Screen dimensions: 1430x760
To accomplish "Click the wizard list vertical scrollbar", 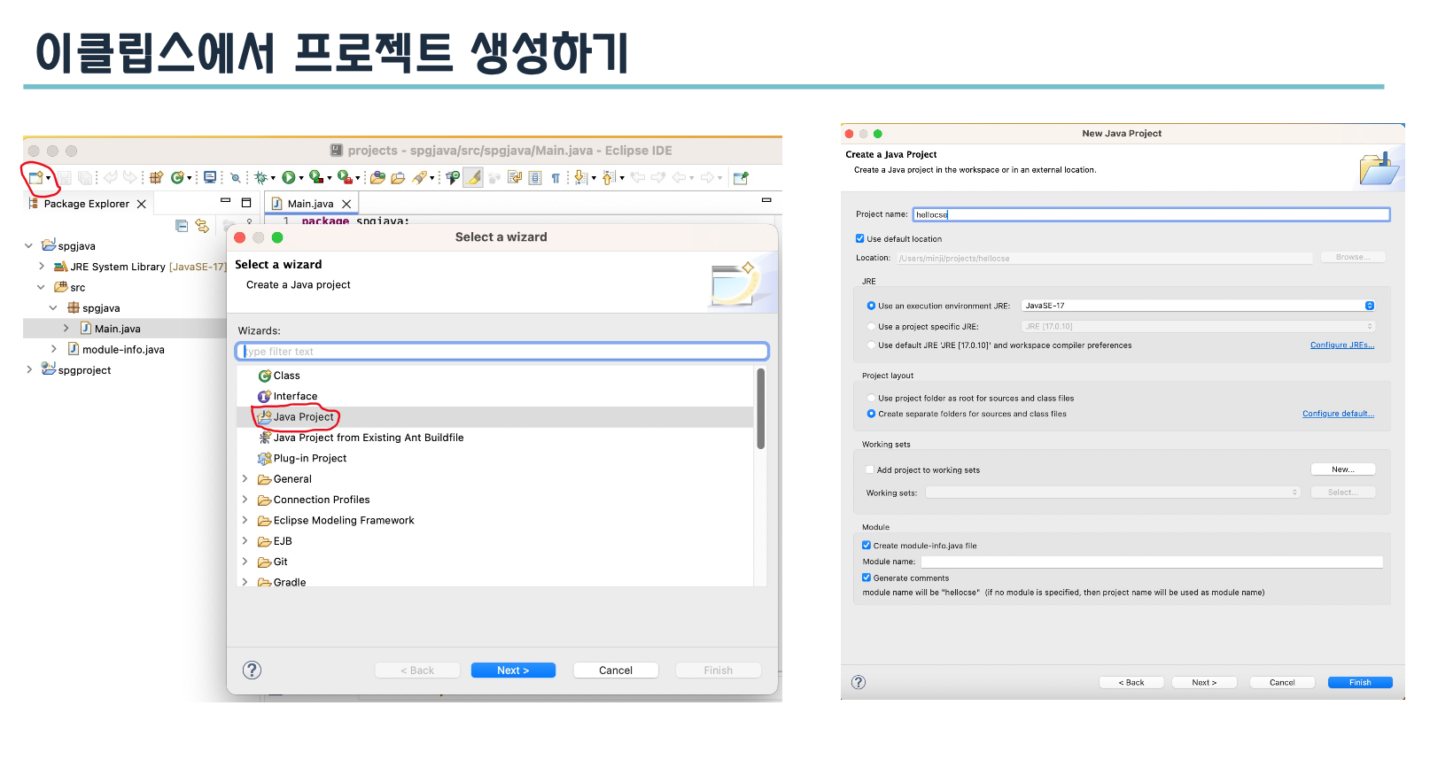I will tap(760, 408).
